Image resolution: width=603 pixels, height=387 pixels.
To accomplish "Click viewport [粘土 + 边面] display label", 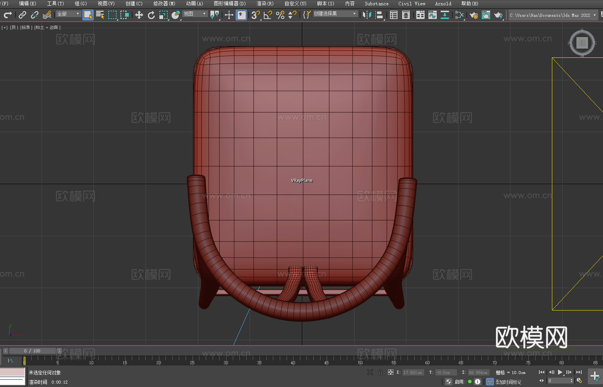I will tap(47, 27).
